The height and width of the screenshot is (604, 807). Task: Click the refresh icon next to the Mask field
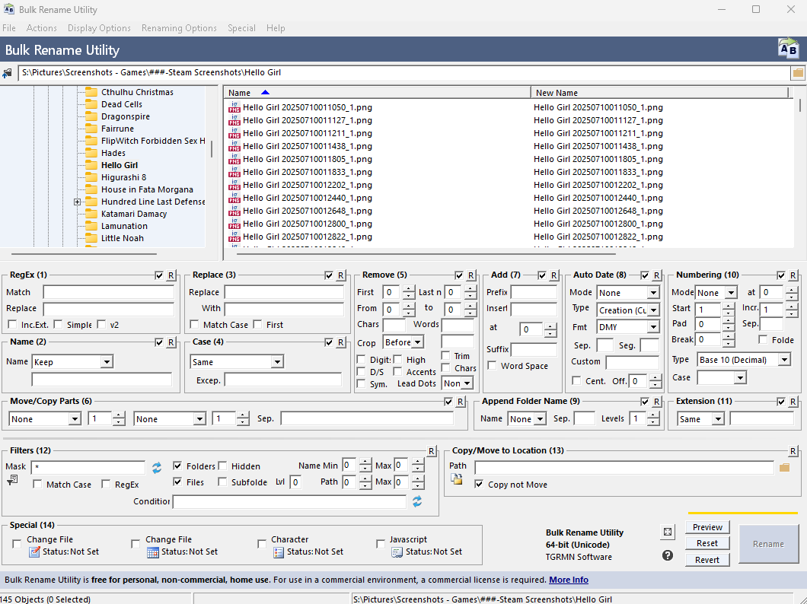click(x=157, y=467)
